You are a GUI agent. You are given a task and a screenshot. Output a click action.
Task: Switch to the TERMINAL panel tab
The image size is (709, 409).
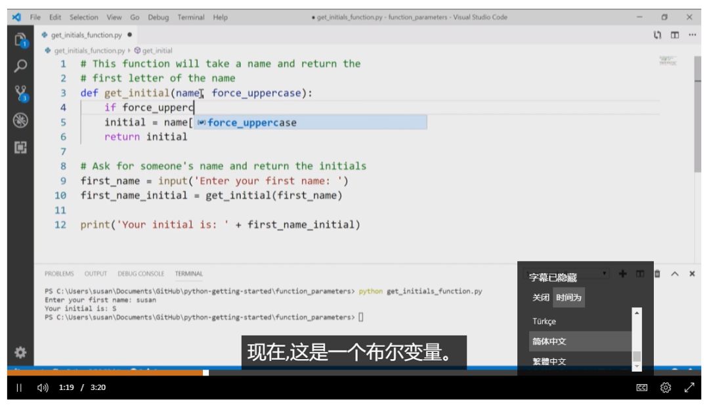pos(189,273)
